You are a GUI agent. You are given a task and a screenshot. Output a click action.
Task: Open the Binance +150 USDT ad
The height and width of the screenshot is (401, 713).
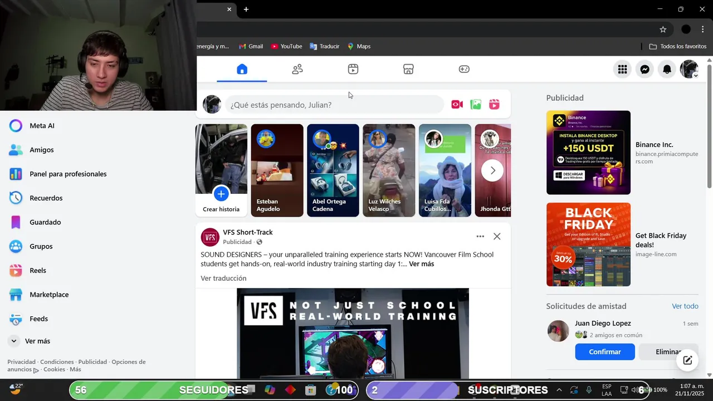(x=588, y=153)
